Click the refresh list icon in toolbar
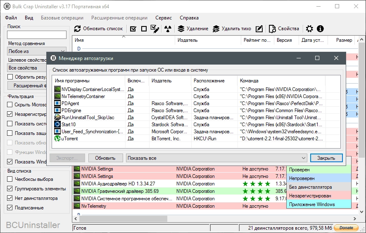 tap(77, 29)
